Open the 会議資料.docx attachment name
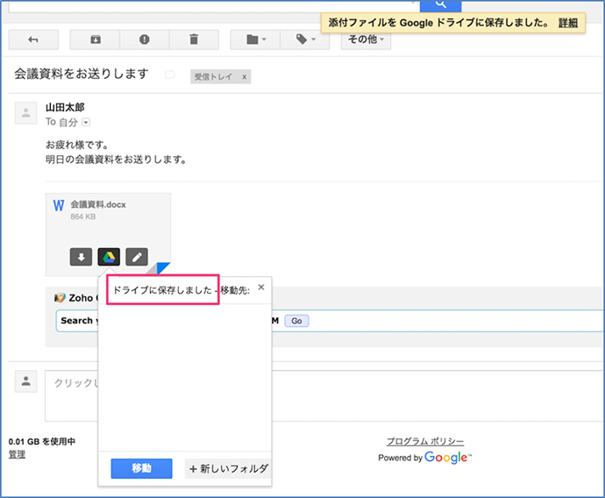The image size is (605, 498). 98,205
